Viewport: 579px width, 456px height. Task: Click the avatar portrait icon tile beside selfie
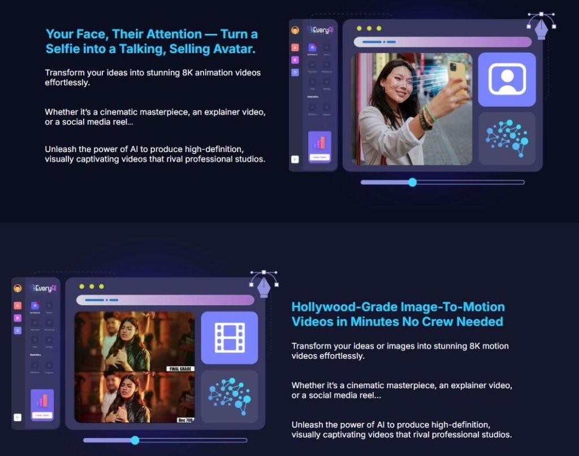coord(507,80)
